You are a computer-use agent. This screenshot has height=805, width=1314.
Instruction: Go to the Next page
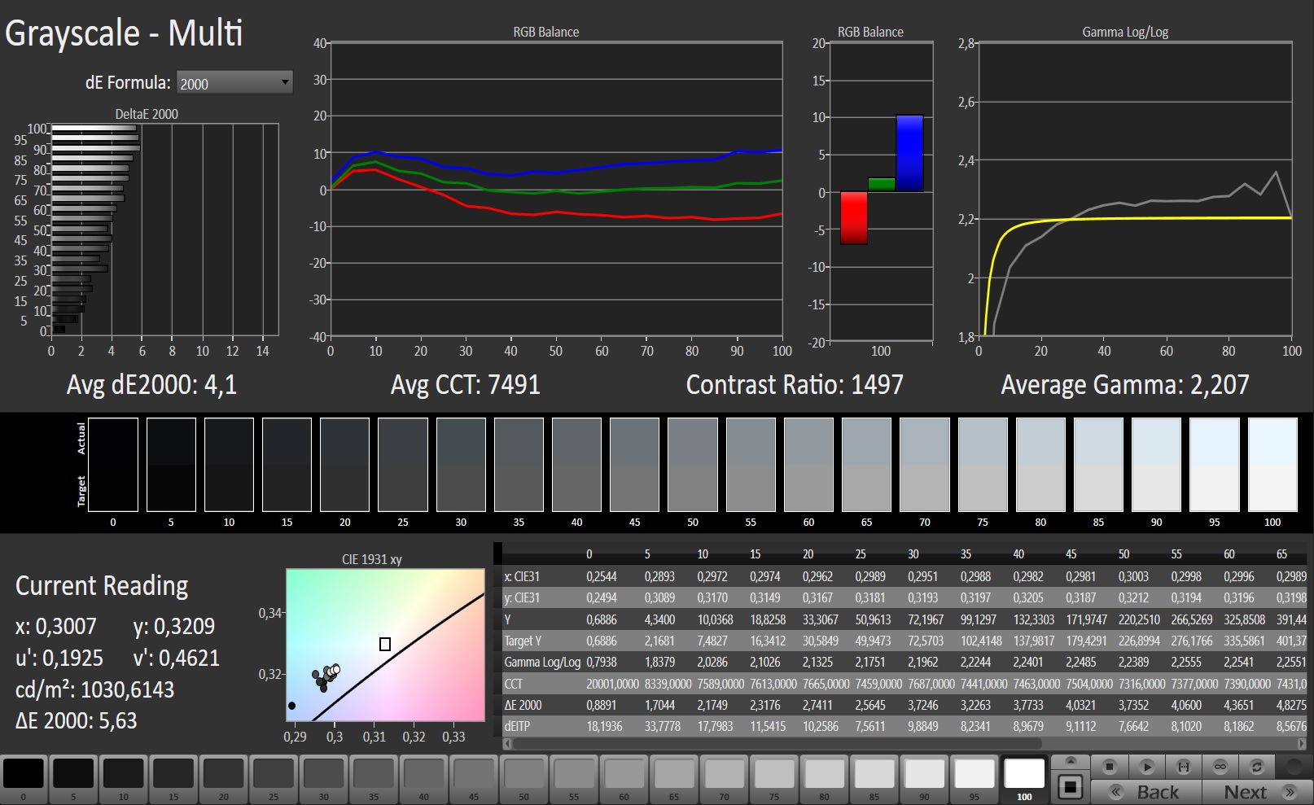coord(1245,792)
